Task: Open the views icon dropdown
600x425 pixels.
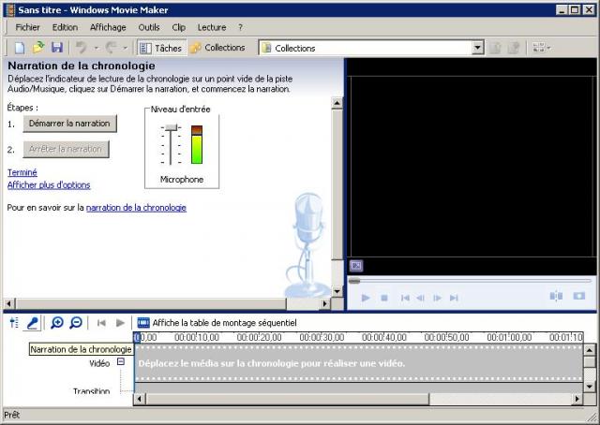Action: [x=541, y=48]
